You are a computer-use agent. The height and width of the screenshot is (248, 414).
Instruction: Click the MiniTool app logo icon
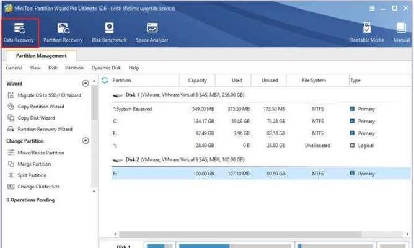(x=8, y=8)
